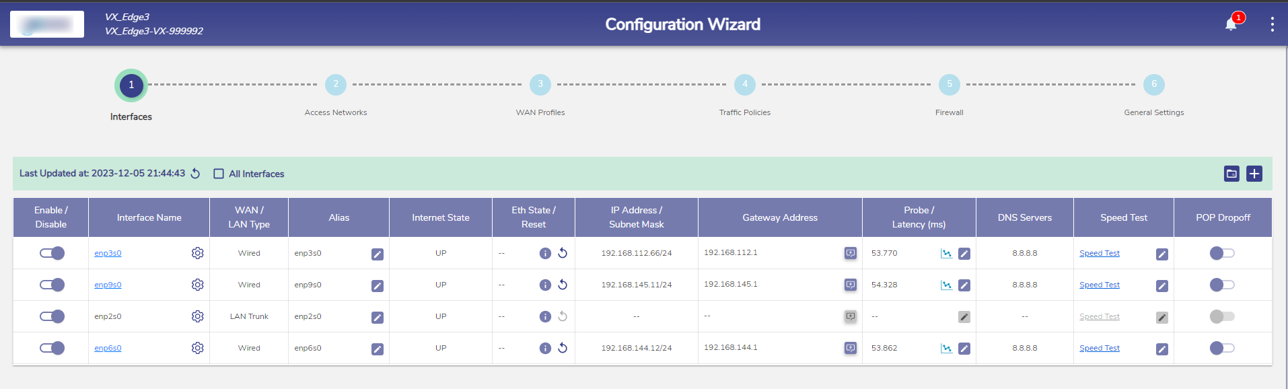Refresh the last updated timestamp

coord(195,174)
